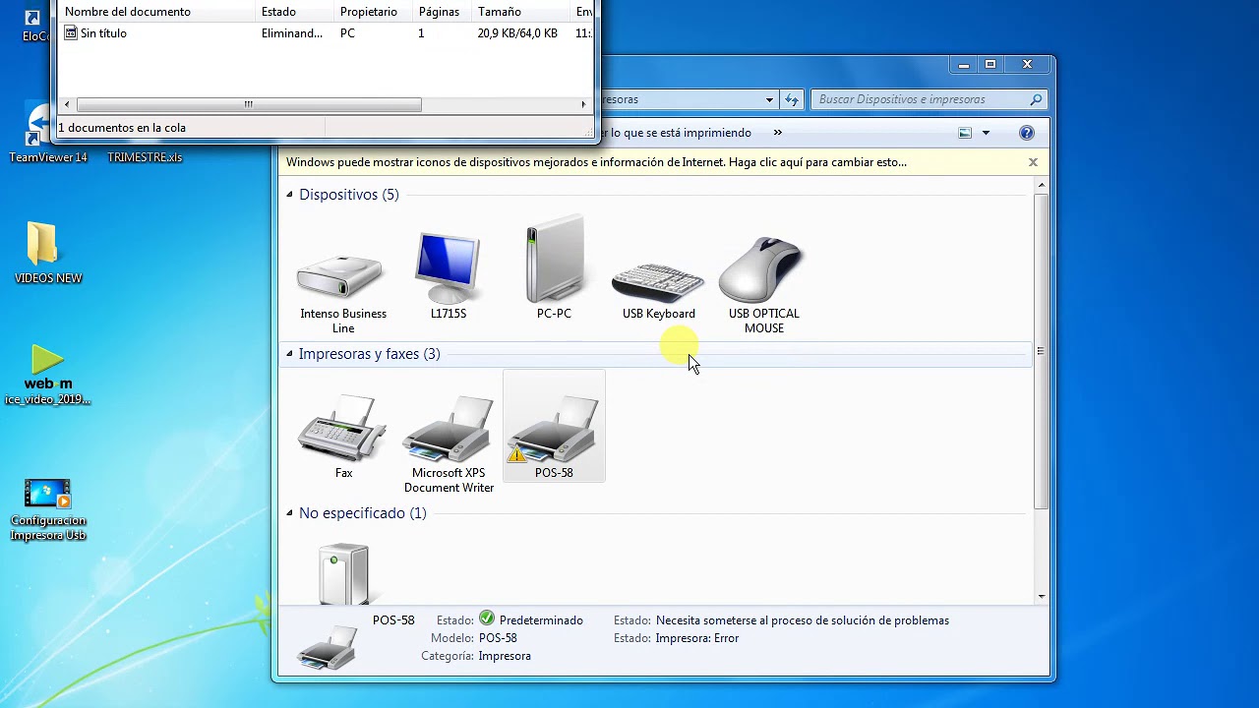
Task: Collapse the Dispositivos (5) group
Action: coord(290,195)
